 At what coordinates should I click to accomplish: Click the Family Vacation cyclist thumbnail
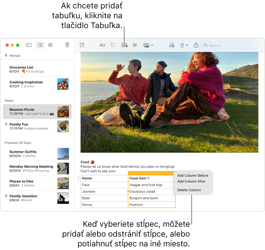click(63, 198)
